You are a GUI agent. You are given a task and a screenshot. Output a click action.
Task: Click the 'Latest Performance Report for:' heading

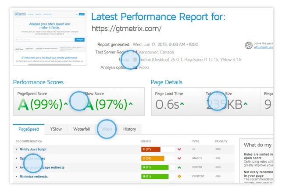158,17
